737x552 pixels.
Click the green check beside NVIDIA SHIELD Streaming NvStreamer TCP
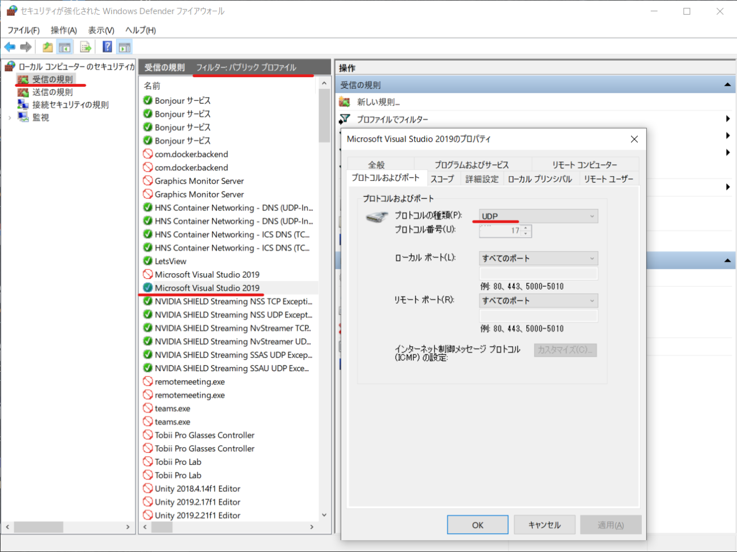pyautogui.click(x=148, y=328)
